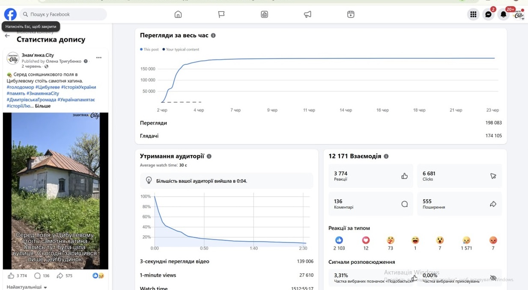Click the Wow reaction icon

tap(440, 240)
